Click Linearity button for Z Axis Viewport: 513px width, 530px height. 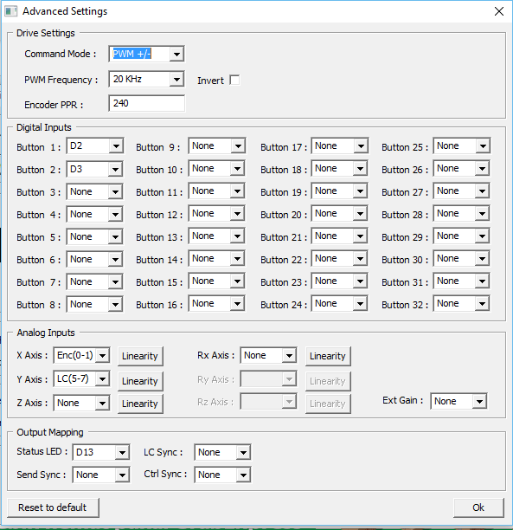tap(140, 404)
